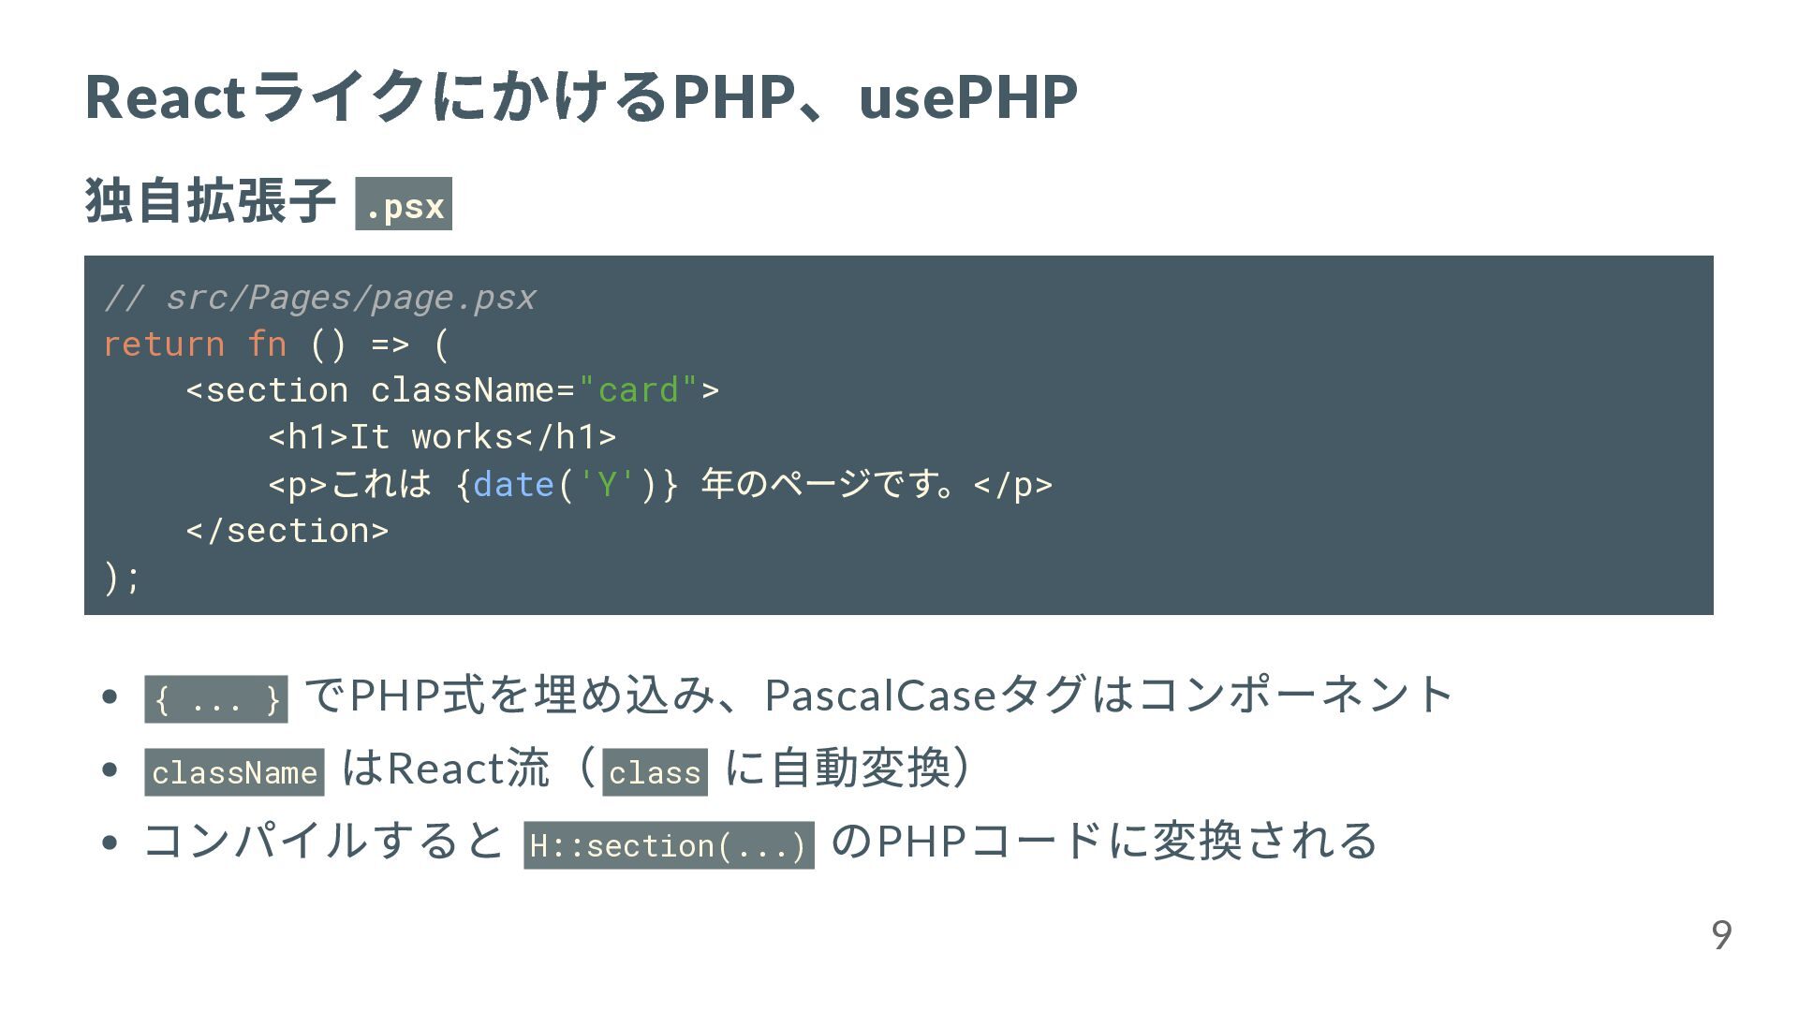Click the '独自拡張子' subheading text
Screen dimensions: 1798x1011
(211, 200)
